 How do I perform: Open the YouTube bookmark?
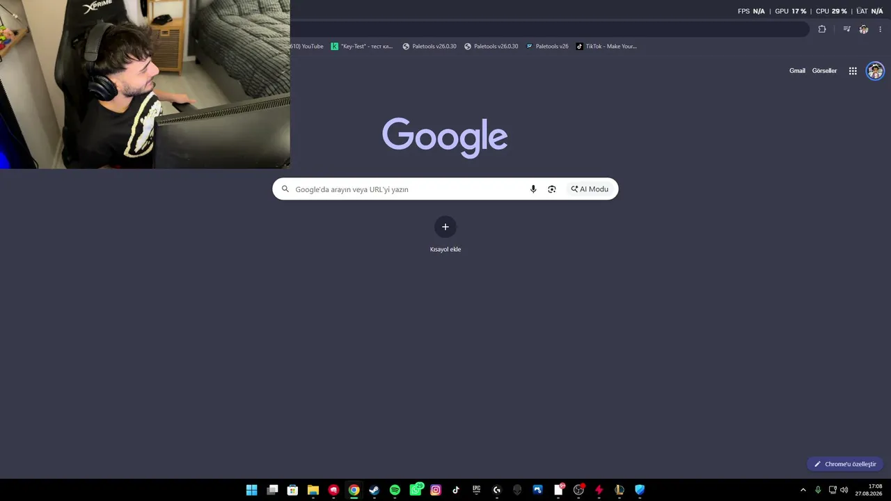[307, 47]
